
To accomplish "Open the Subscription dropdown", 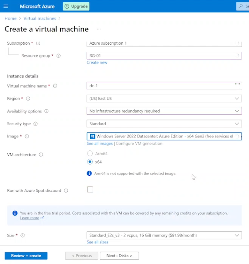I will 164,43.
